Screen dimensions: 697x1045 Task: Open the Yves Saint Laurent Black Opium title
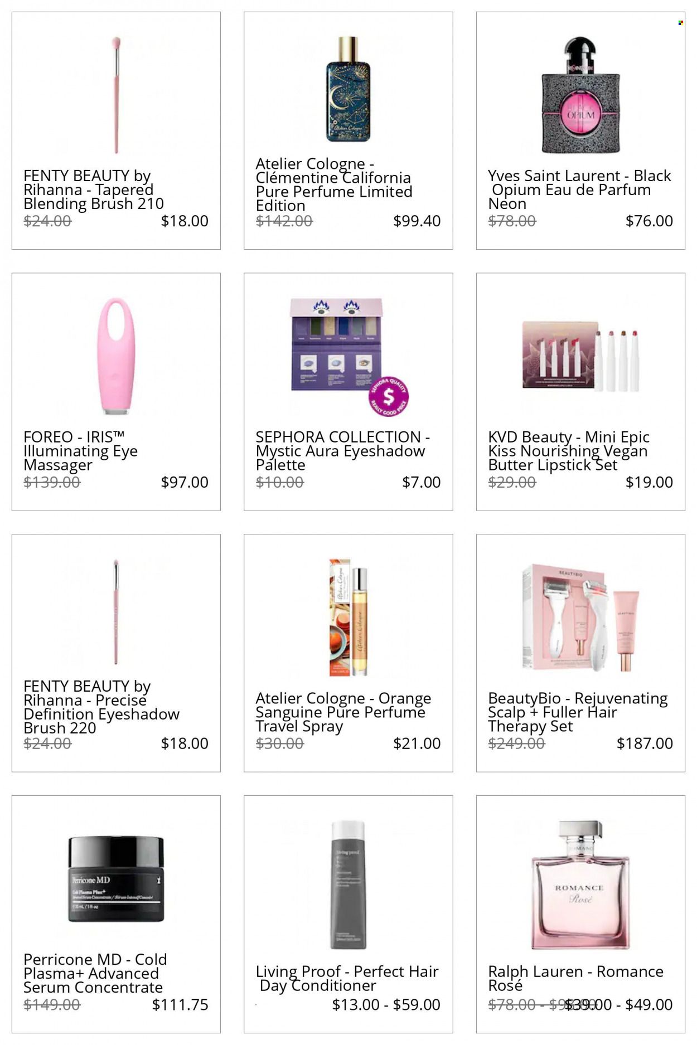[x=579, y=190]
